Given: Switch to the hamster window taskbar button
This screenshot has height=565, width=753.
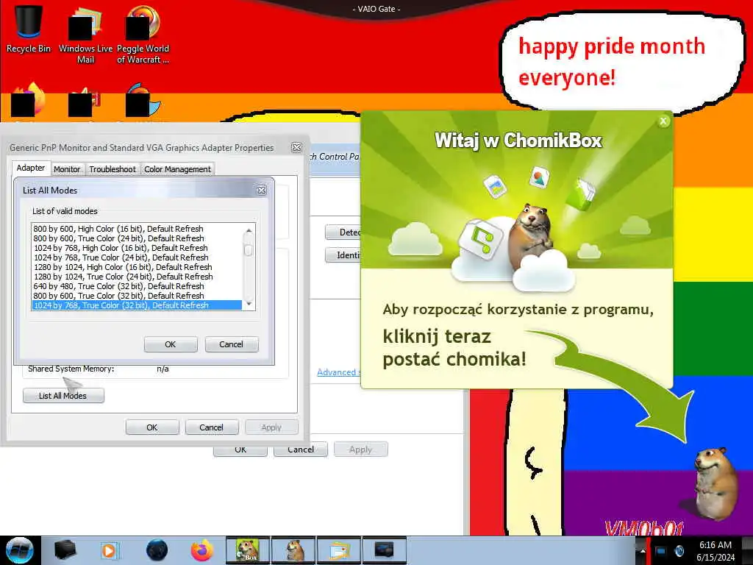Looking at the screenshot, I should point(293,550).
